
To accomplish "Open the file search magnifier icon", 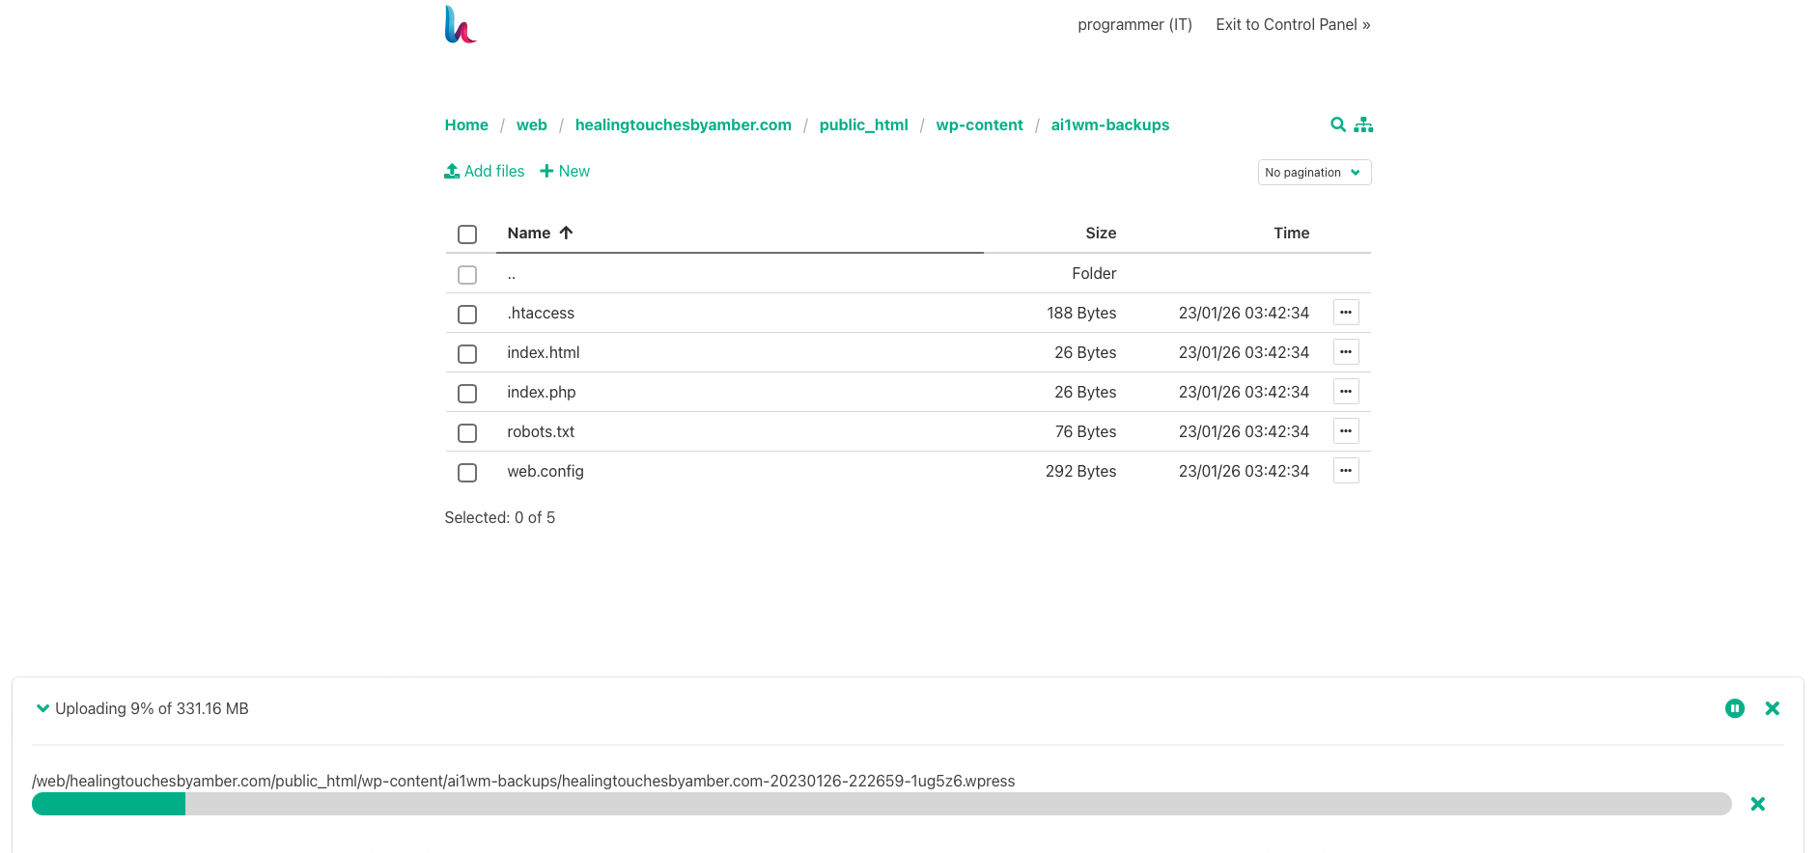I will pos(1338,124).
